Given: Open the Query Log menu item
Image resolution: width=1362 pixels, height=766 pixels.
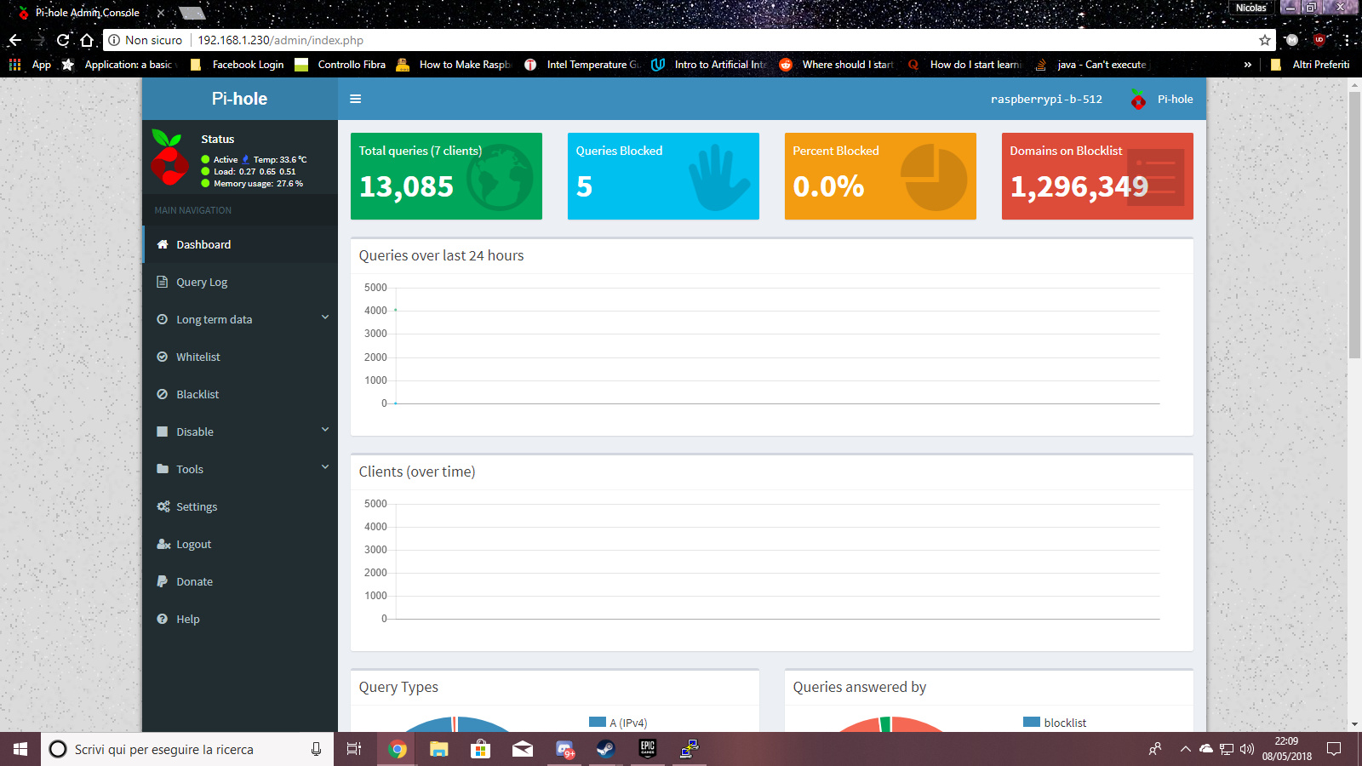Looking at the screenshot, I should [x=240, y=282].
